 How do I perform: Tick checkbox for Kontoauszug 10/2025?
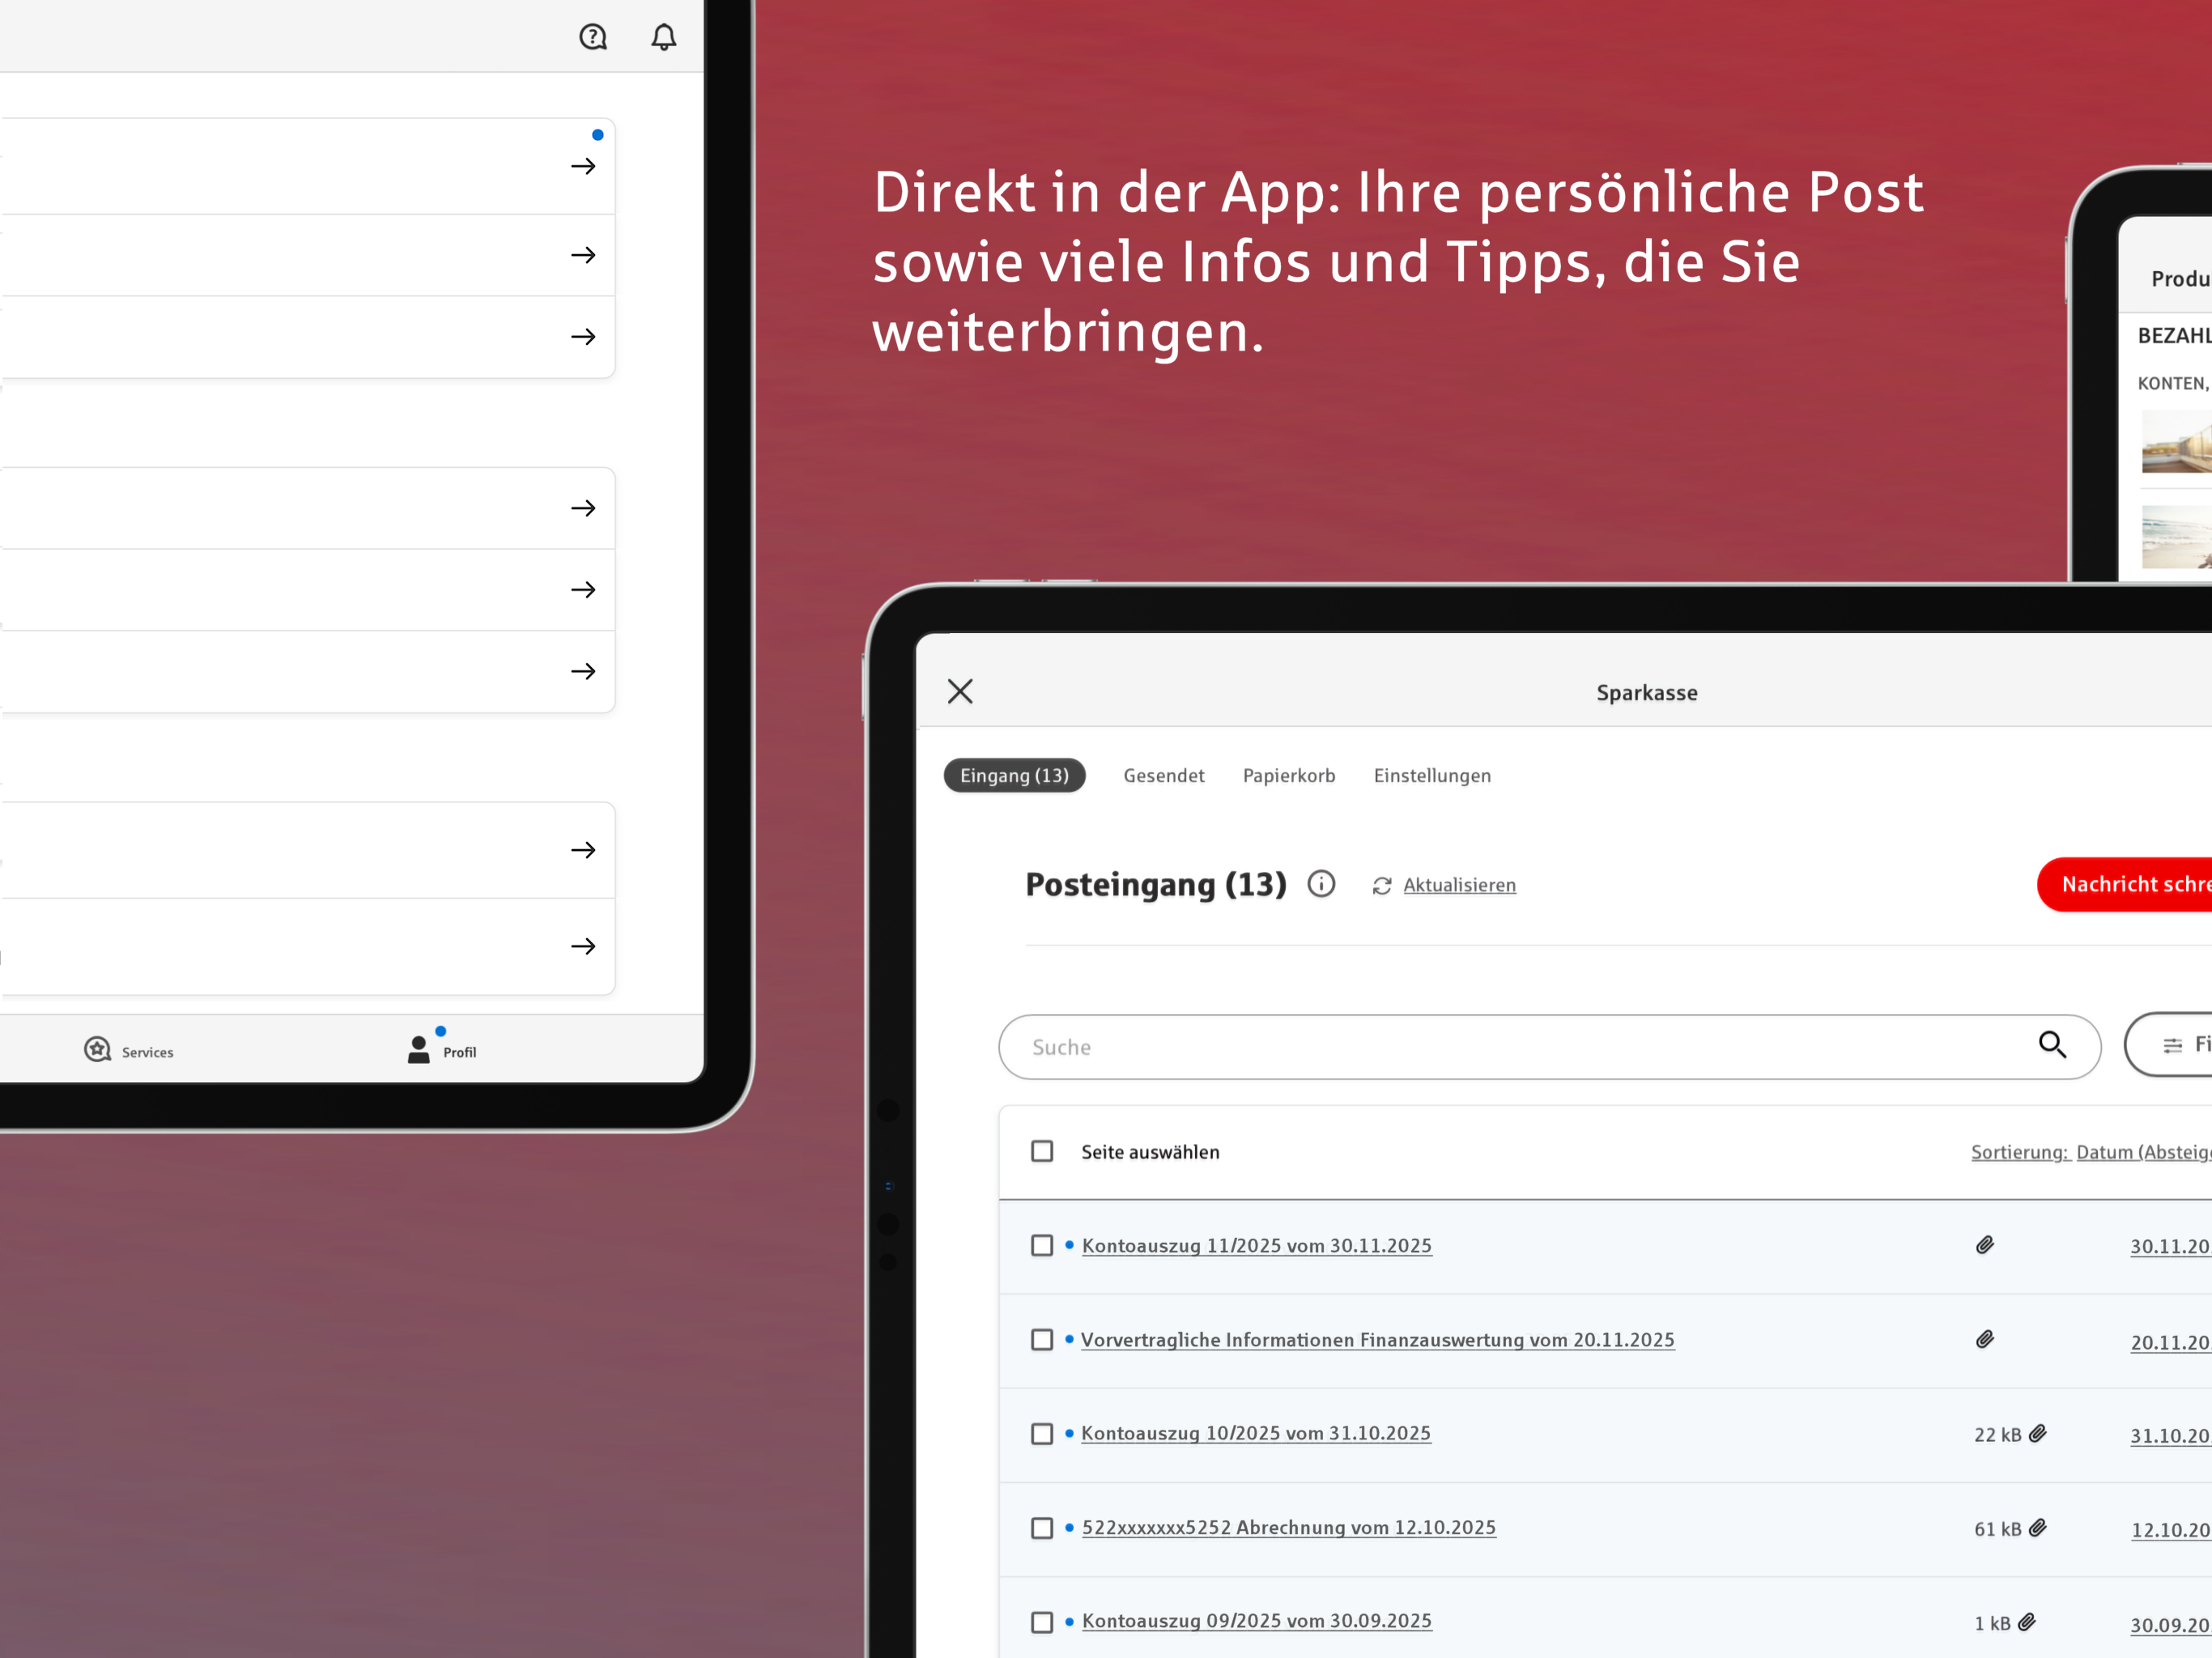1042,1433
